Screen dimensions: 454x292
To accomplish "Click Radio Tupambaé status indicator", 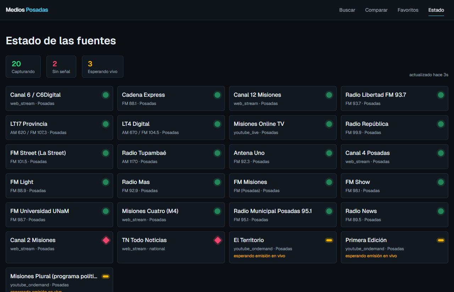I will [217, 153].
